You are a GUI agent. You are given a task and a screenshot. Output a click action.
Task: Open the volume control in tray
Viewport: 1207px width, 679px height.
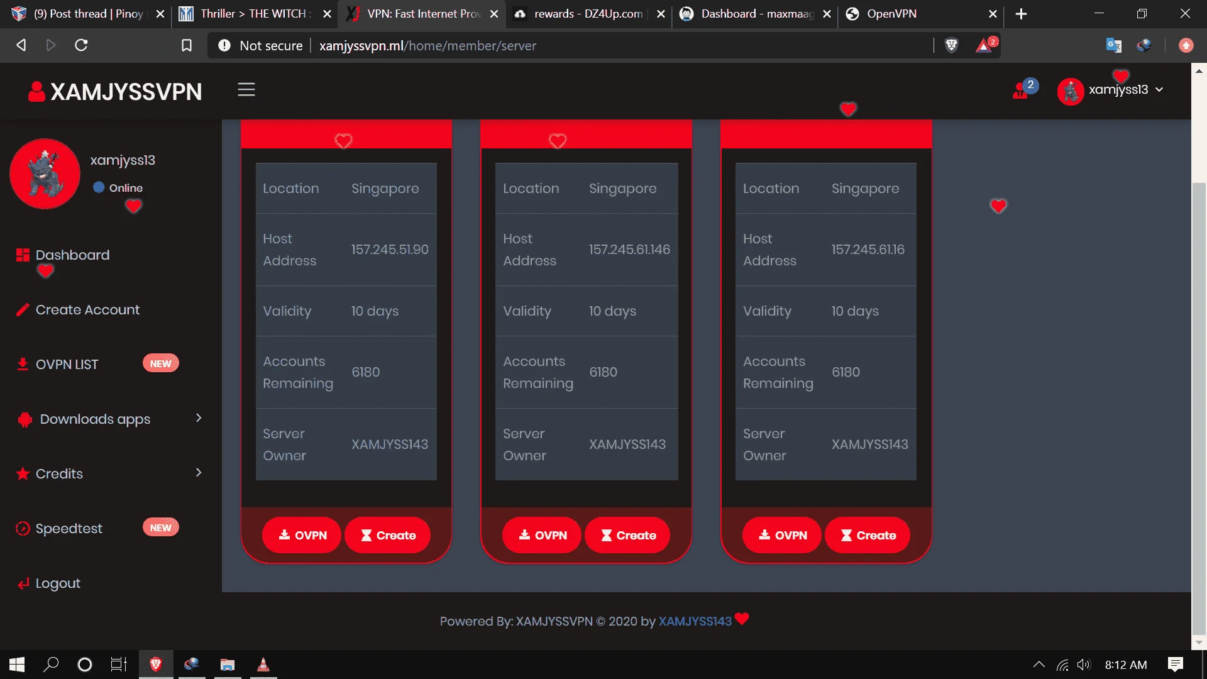(x=1084, y=665)
